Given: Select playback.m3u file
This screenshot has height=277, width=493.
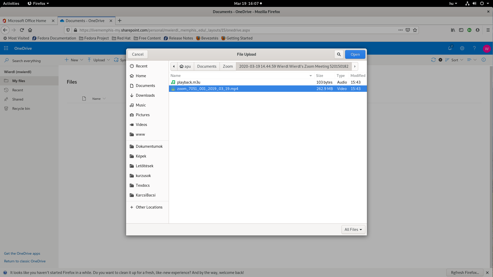Looking at the screenshot, I should [268, 82].
